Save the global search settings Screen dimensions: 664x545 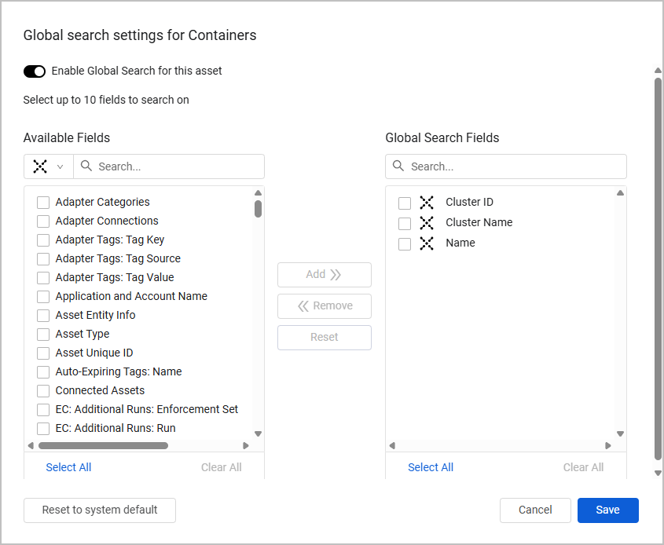pyautogui.click(x=607, y=510)
